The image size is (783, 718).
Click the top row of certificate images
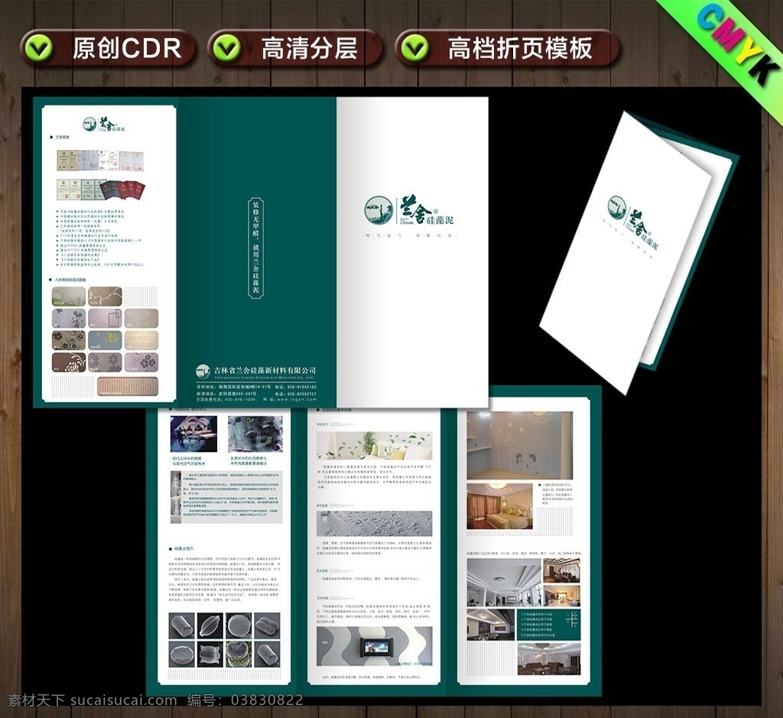click(x=100, y=161)
